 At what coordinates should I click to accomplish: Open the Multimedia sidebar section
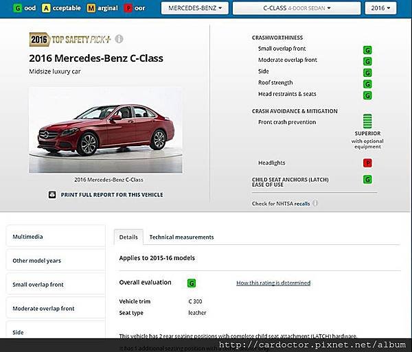pos(56,236)
